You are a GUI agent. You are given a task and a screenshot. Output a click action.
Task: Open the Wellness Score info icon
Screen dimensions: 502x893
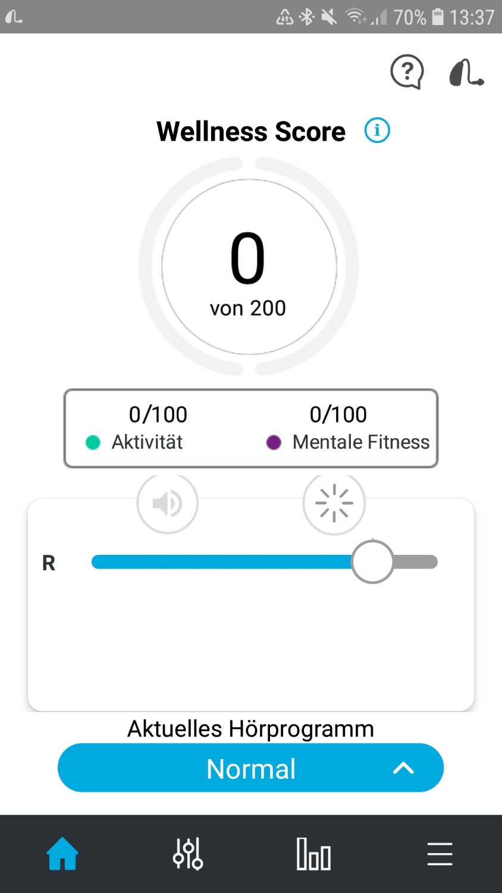(377, 130)
